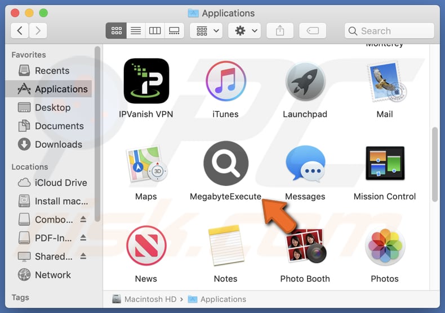Viewport: 445px width, 313px height.
Task: Select the MegabyteExecute magnifier icon
Action: 226,164
